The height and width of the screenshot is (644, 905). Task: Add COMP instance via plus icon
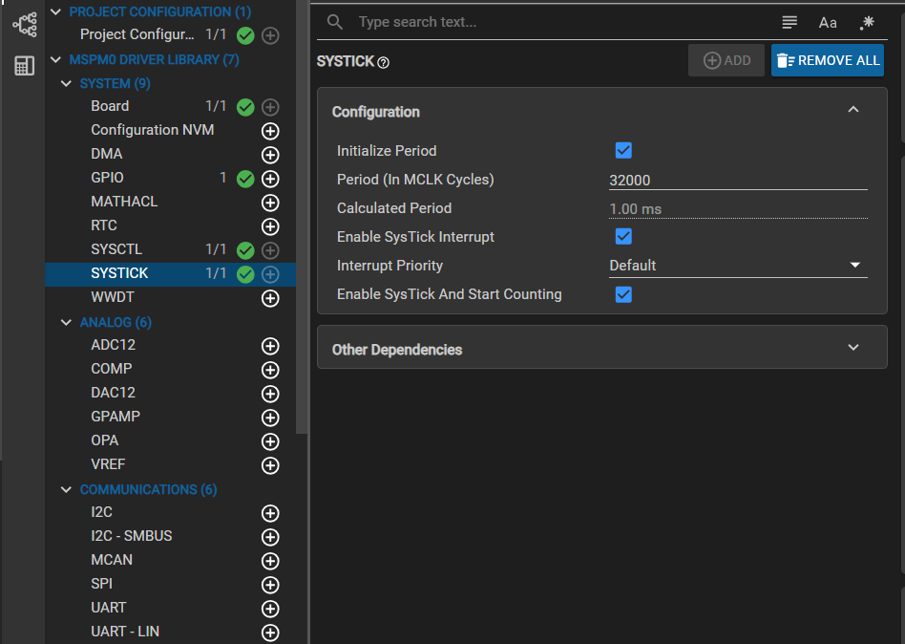(270, 370)
